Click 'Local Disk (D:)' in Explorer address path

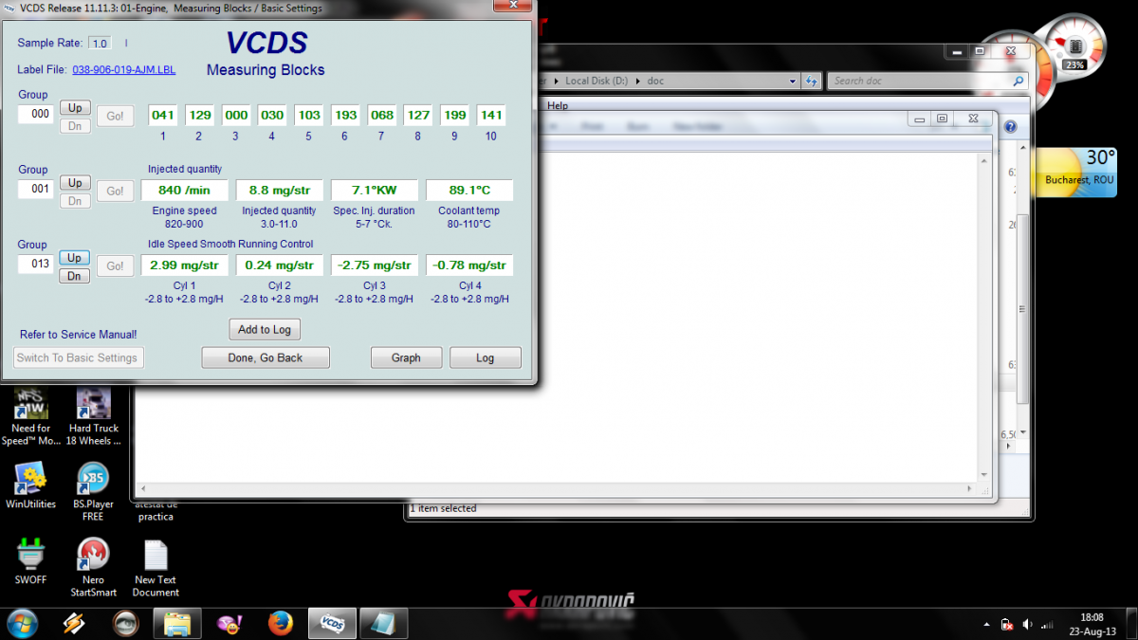click(x=597, y=81)
